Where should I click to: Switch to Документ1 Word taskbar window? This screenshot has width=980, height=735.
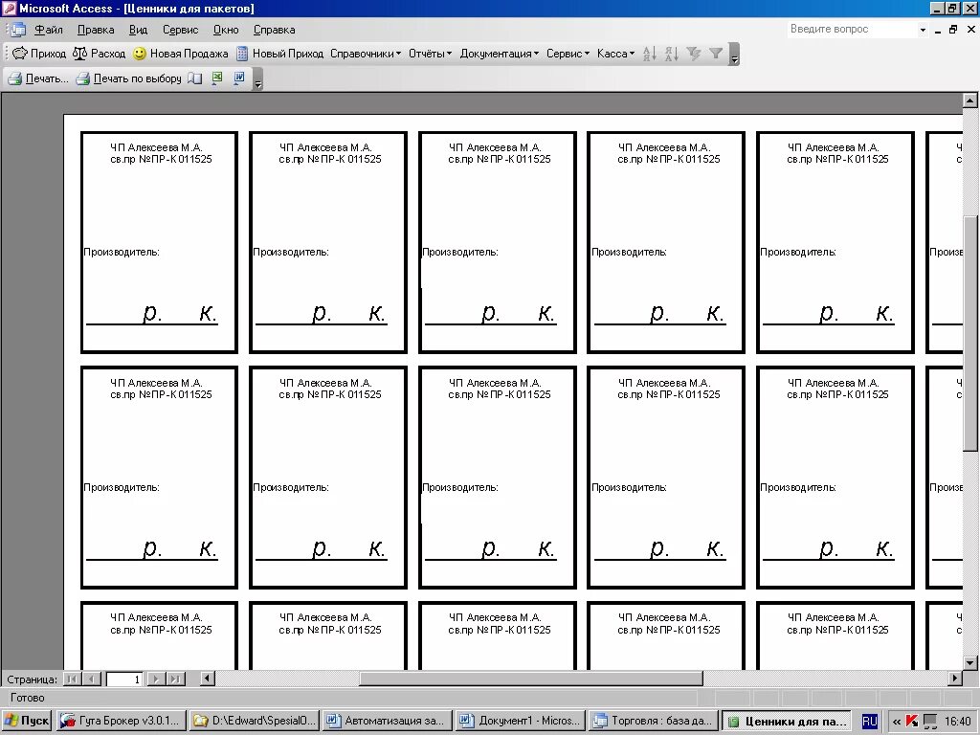522,721
